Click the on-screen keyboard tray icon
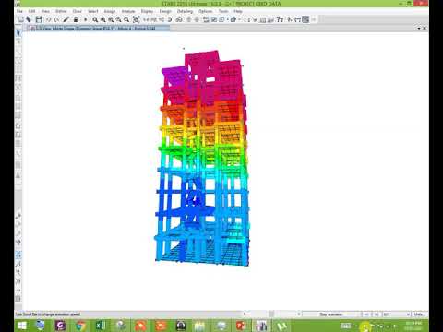 [x=345, y=326]
